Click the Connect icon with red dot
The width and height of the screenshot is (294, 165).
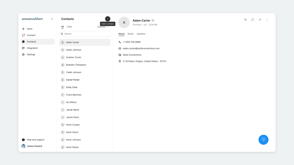(x=23, y=35)
